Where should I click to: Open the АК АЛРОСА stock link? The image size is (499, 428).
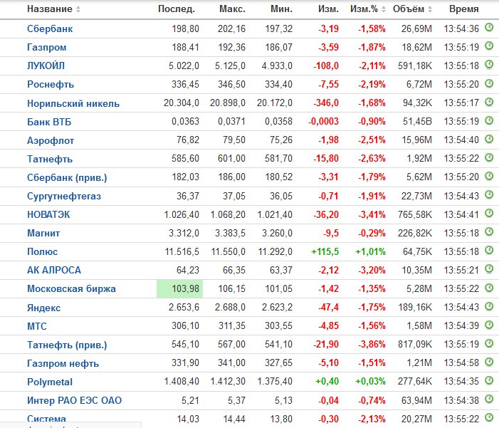pos(54,271)
